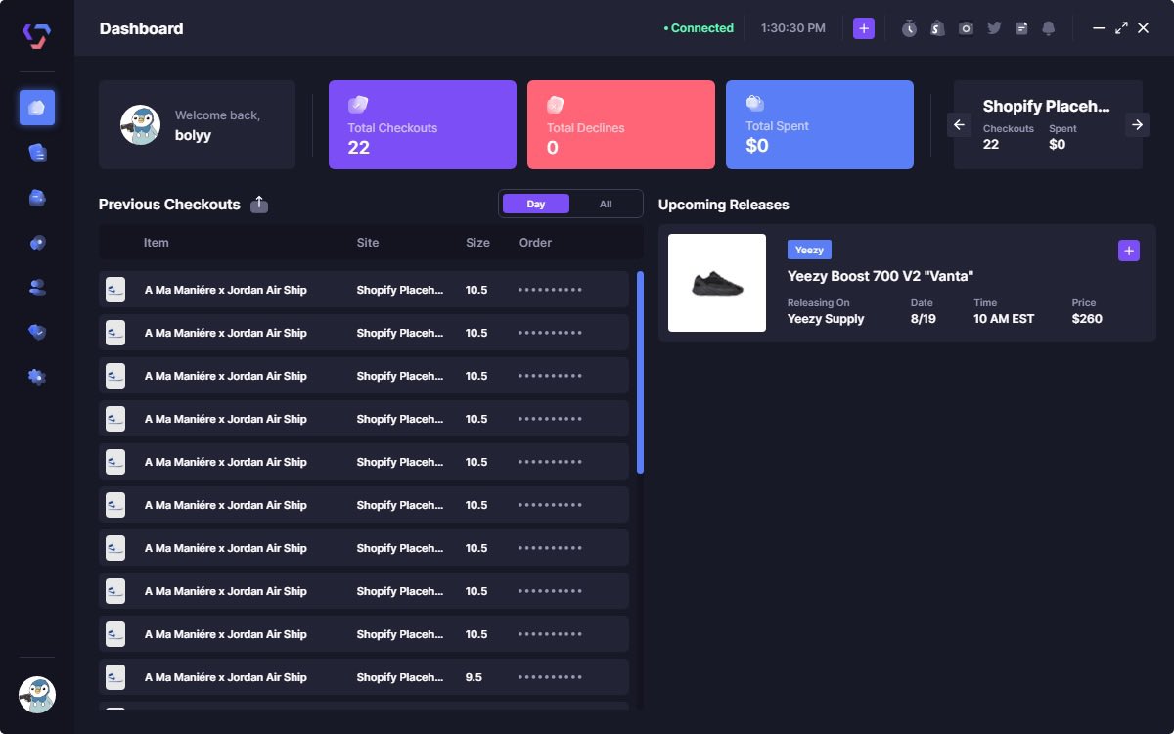Image resolution: width=1174 pixels, height=734 pixels.
Task: Open the Dashboard from the sidebar
Action: coord(36,108)
